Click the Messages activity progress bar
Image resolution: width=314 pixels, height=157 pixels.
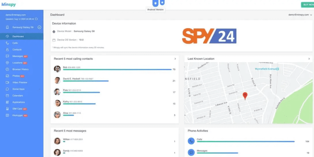(217, 153)
